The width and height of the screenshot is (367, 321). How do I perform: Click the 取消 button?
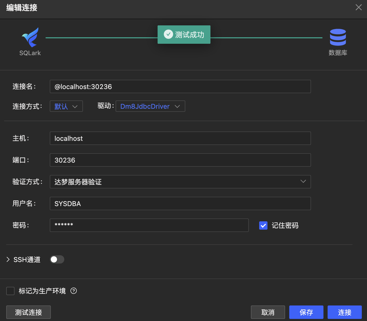[268, 312]
